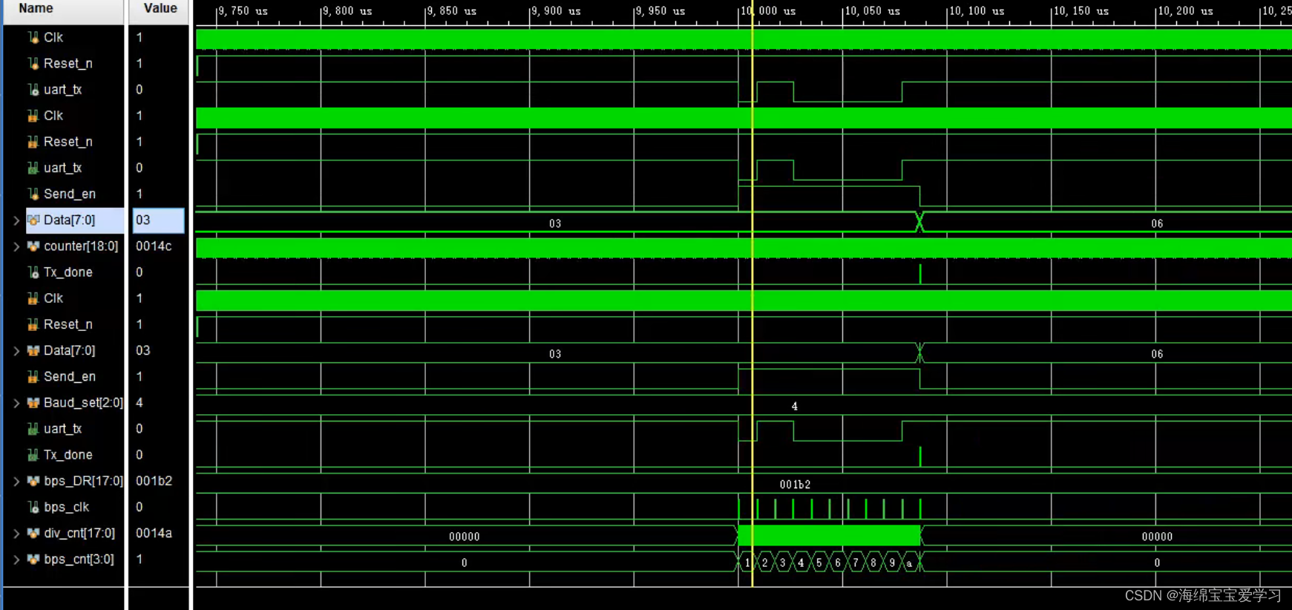Click the 10,200 us ruler label
This screenshot has height=610, width=1292.
click(1186, 11)
